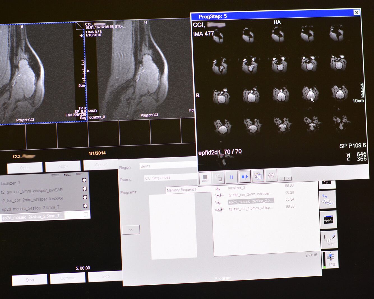This screenshot has height=299, width=374.
Task: Click the empty status box of highlighted ep2d_mosaic row
Action: point(86,214)
